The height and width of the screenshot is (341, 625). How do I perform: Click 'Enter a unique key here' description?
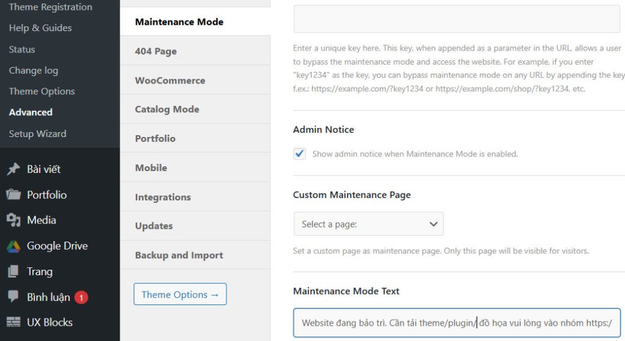tap(459, 68)
